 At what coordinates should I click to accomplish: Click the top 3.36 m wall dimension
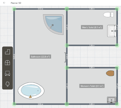coord(92,9)
